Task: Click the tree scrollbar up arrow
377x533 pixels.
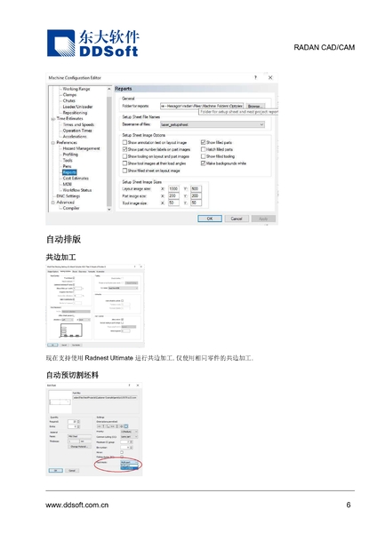Action: 109,89
